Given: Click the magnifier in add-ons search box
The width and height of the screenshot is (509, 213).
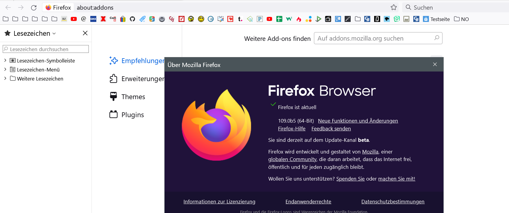Looking at the screenshot, I should tap(437, 38).
